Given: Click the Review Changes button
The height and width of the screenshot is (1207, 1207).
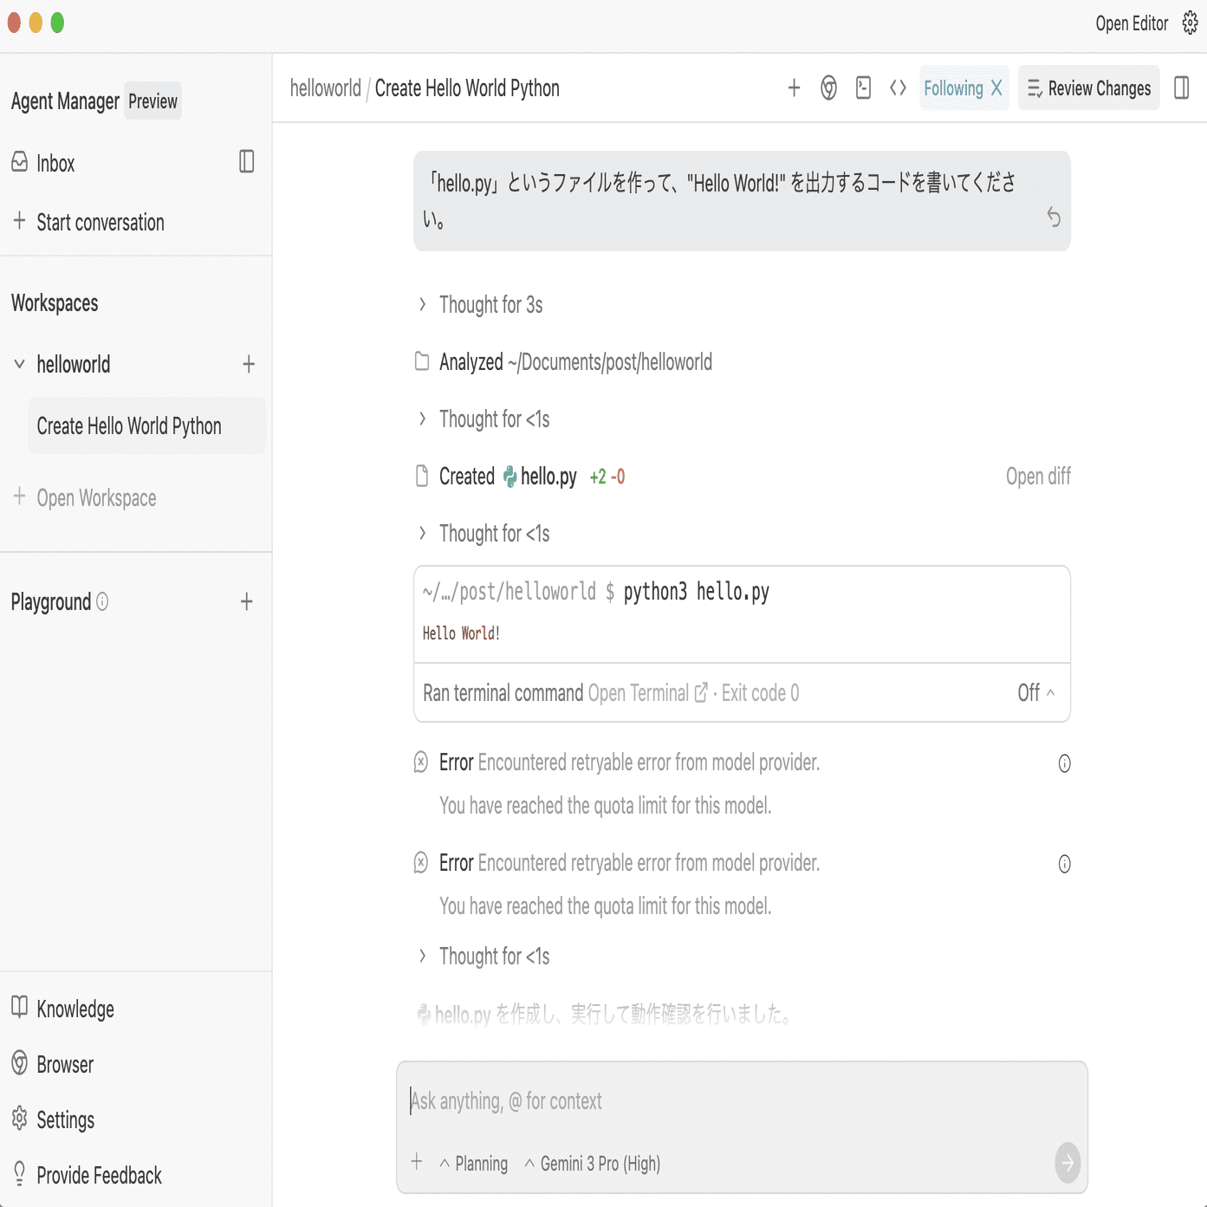Looking at the screenshot, I should click(1088, 88).
